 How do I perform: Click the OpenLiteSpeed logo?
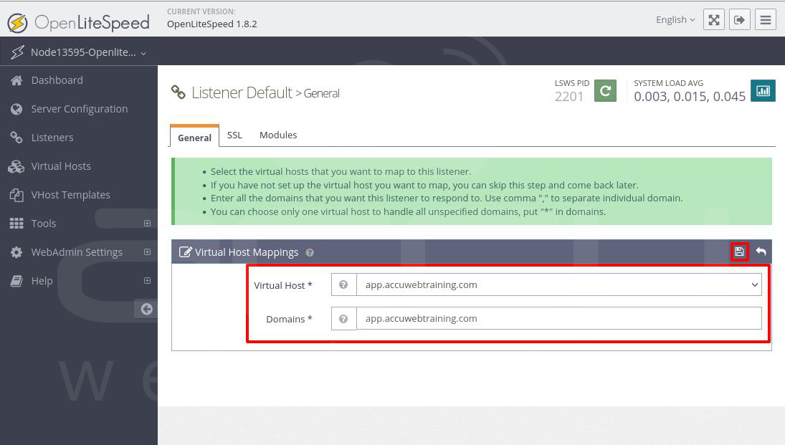coord(79,22)
